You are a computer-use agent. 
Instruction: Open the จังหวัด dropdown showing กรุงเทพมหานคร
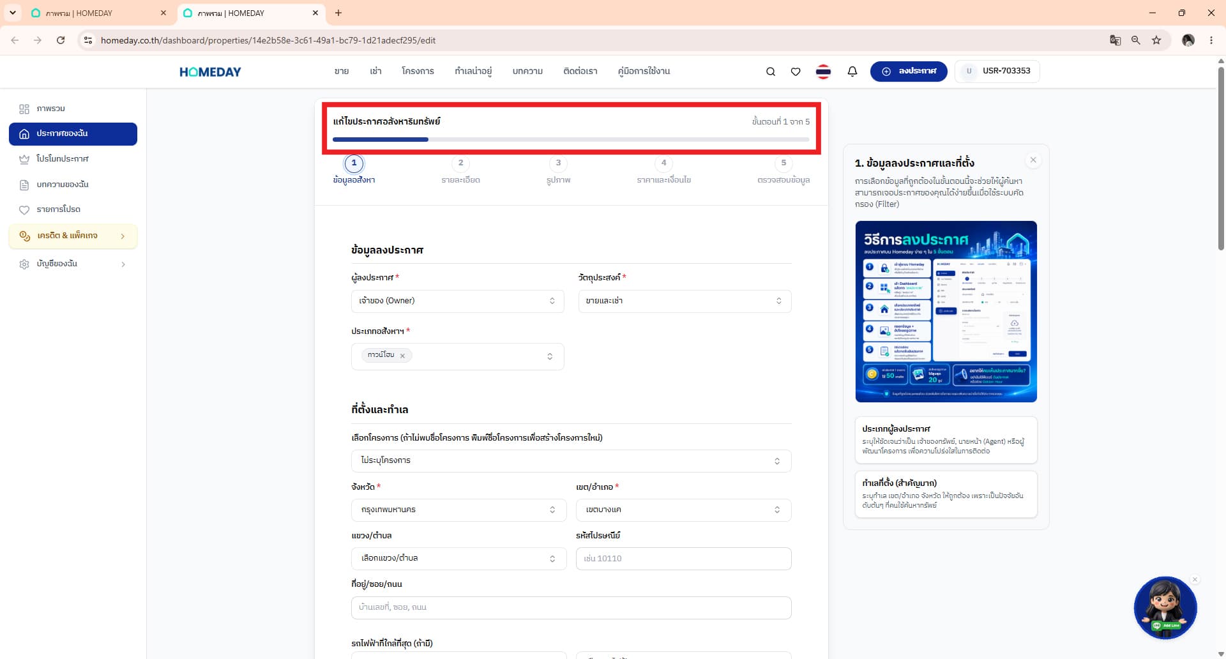(458, 510)
